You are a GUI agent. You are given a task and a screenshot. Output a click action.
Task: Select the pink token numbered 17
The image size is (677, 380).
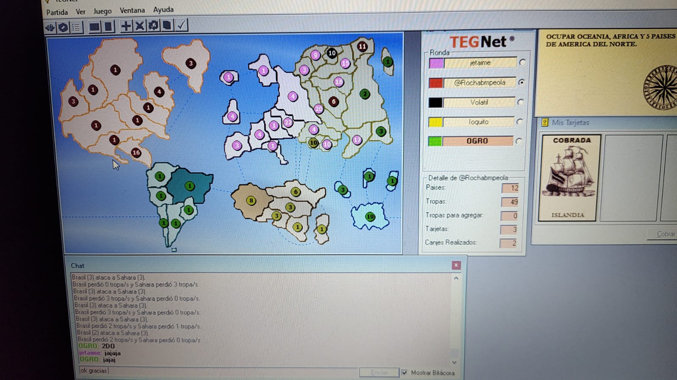point(357,139)
